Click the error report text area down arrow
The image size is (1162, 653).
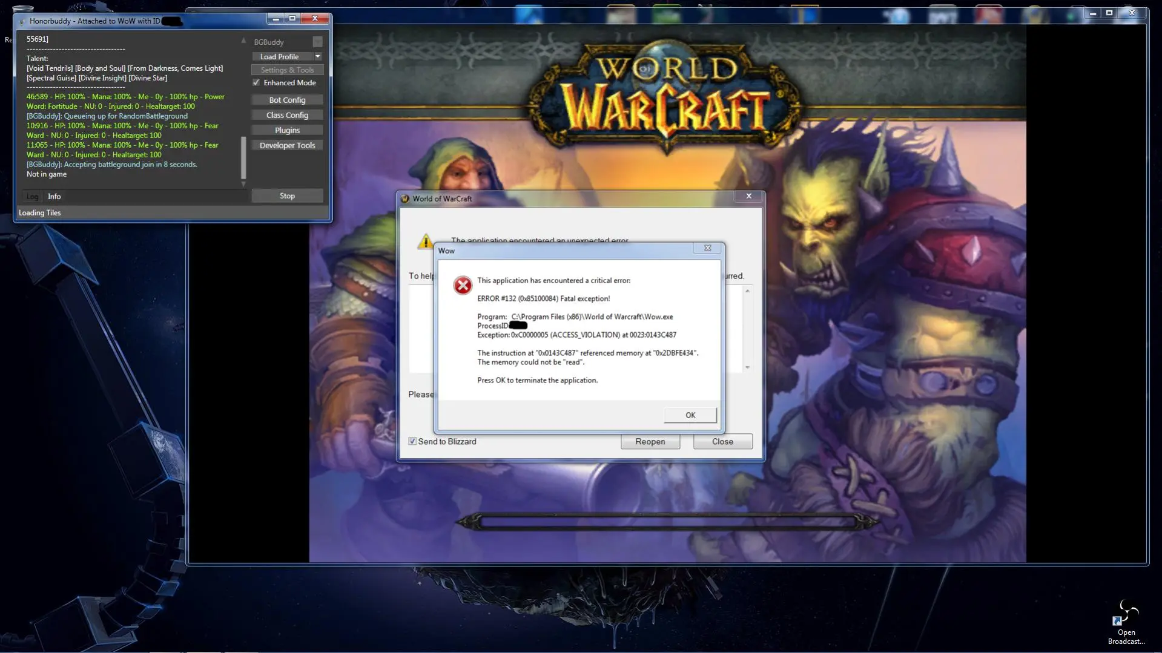click(747, 367)
